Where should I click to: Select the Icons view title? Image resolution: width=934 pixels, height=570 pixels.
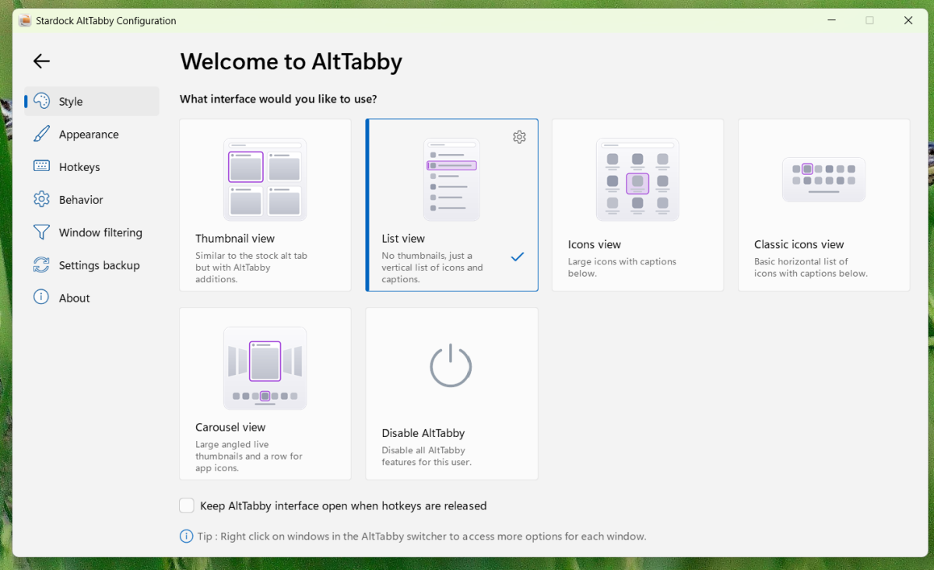595,244
